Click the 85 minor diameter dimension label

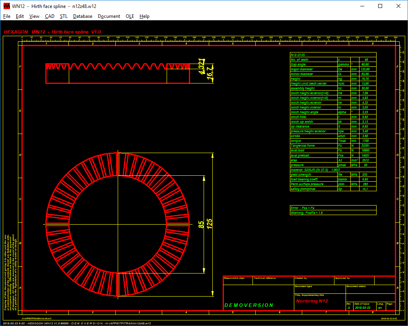tap(201, 225)
